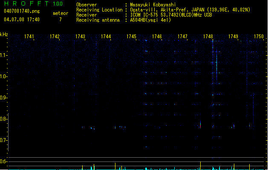Click the kHz axis unit label
Image resolution: width=268 pixels, height=170 pixels.
[4, 34]
